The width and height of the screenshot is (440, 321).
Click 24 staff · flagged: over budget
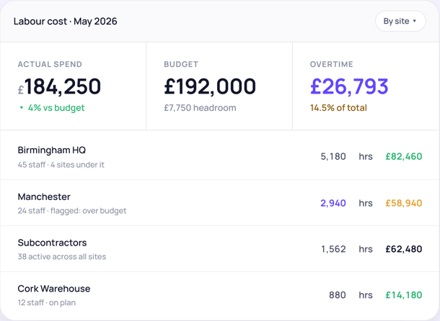point(72,211)
